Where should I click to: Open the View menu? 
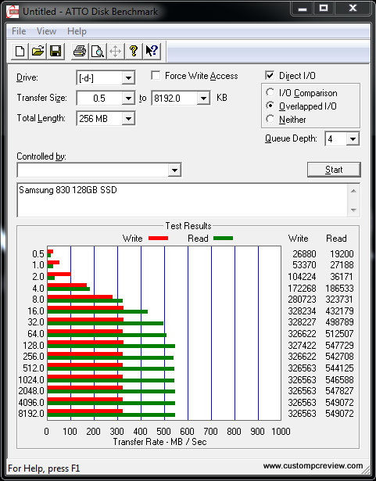[46, 31]
